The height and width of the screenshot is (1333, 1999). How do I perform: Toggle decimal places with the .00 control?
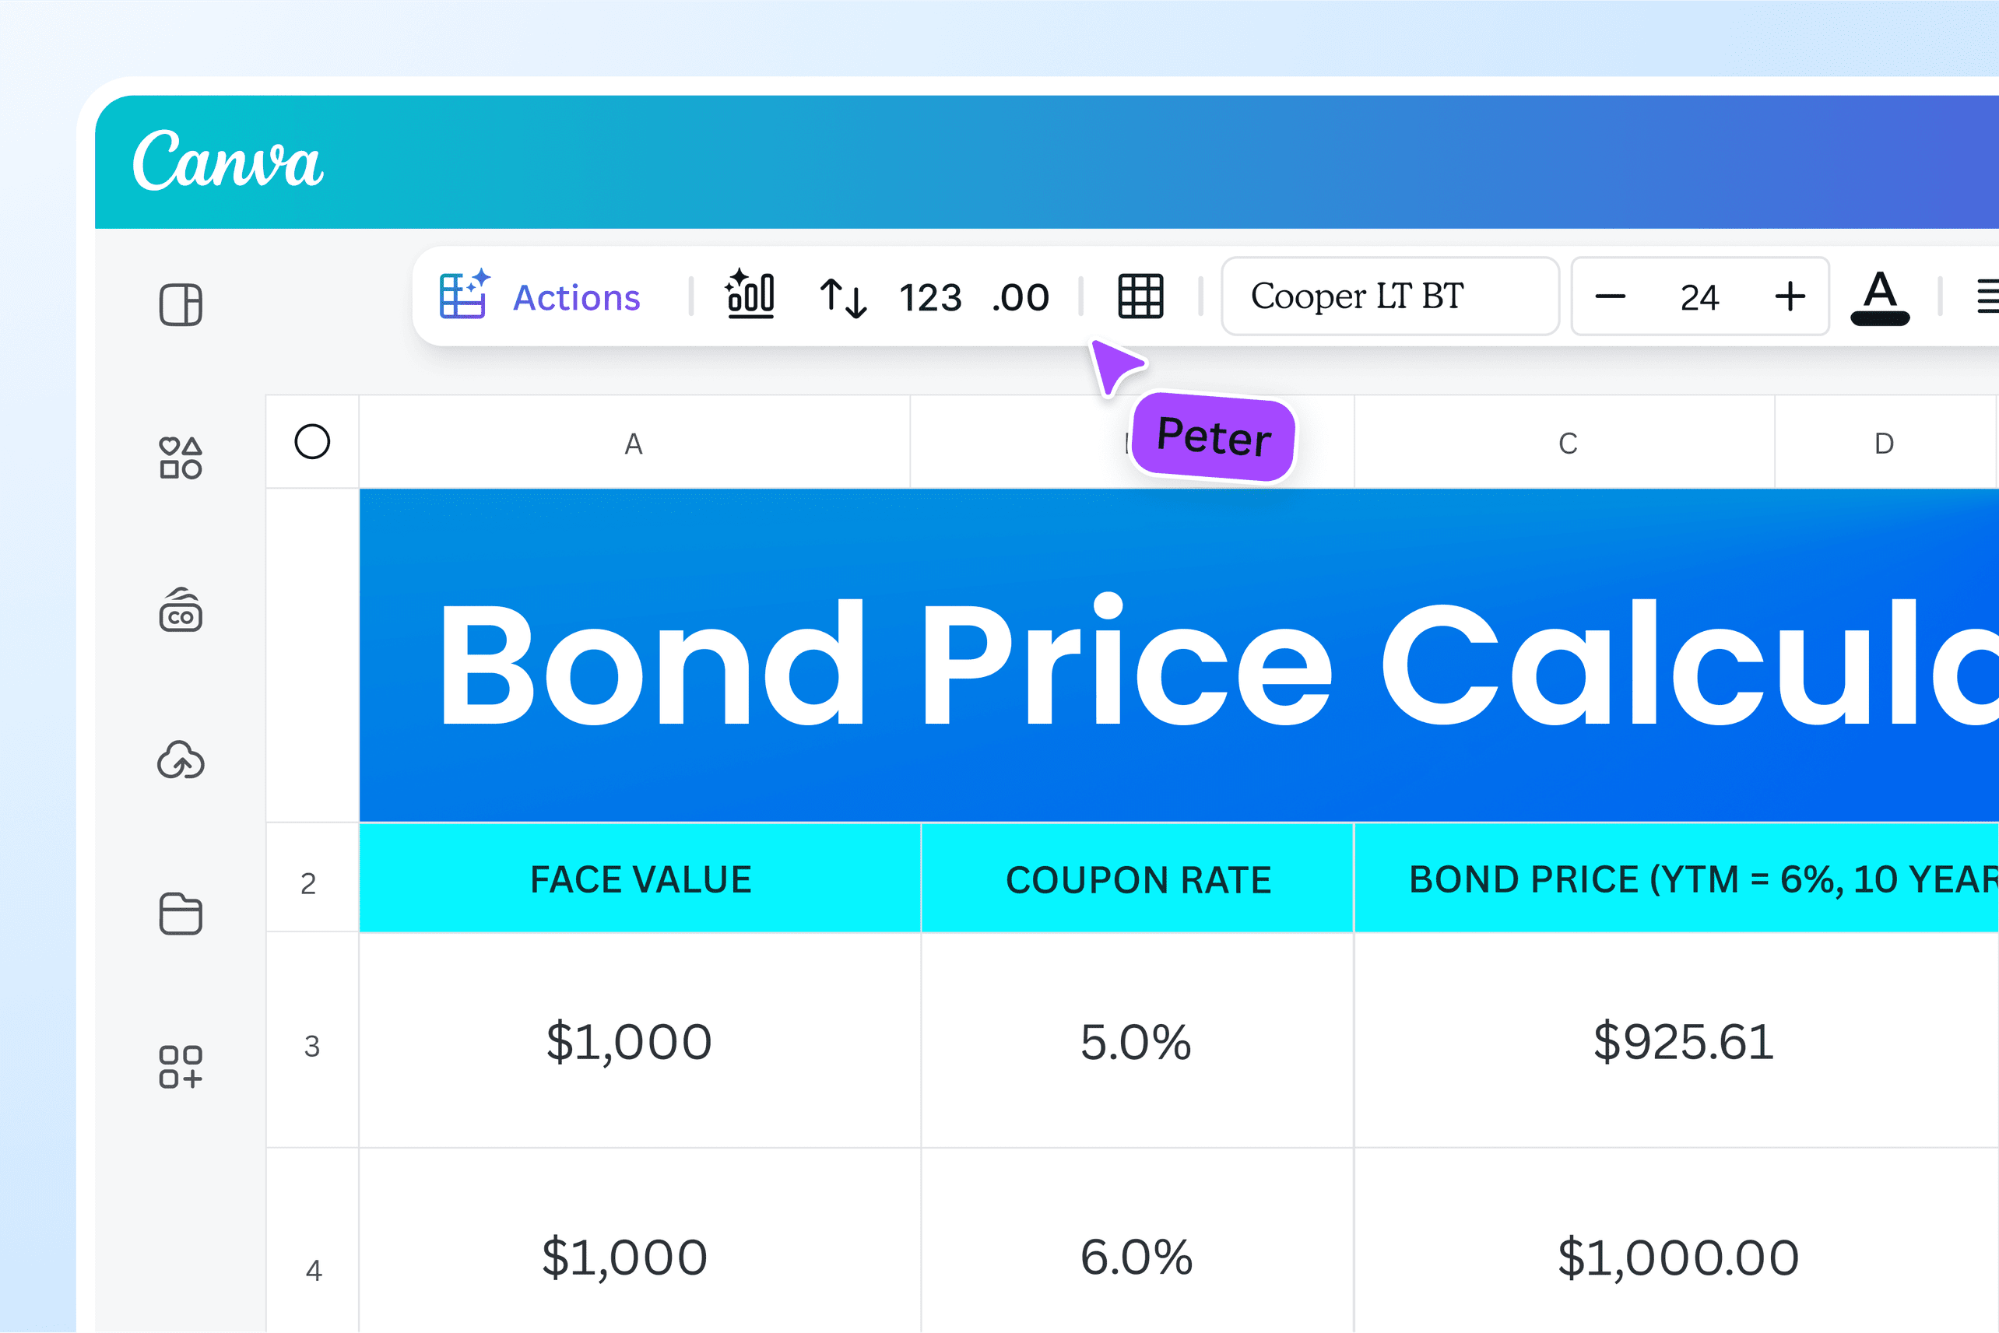click(x=1020, y=296)
